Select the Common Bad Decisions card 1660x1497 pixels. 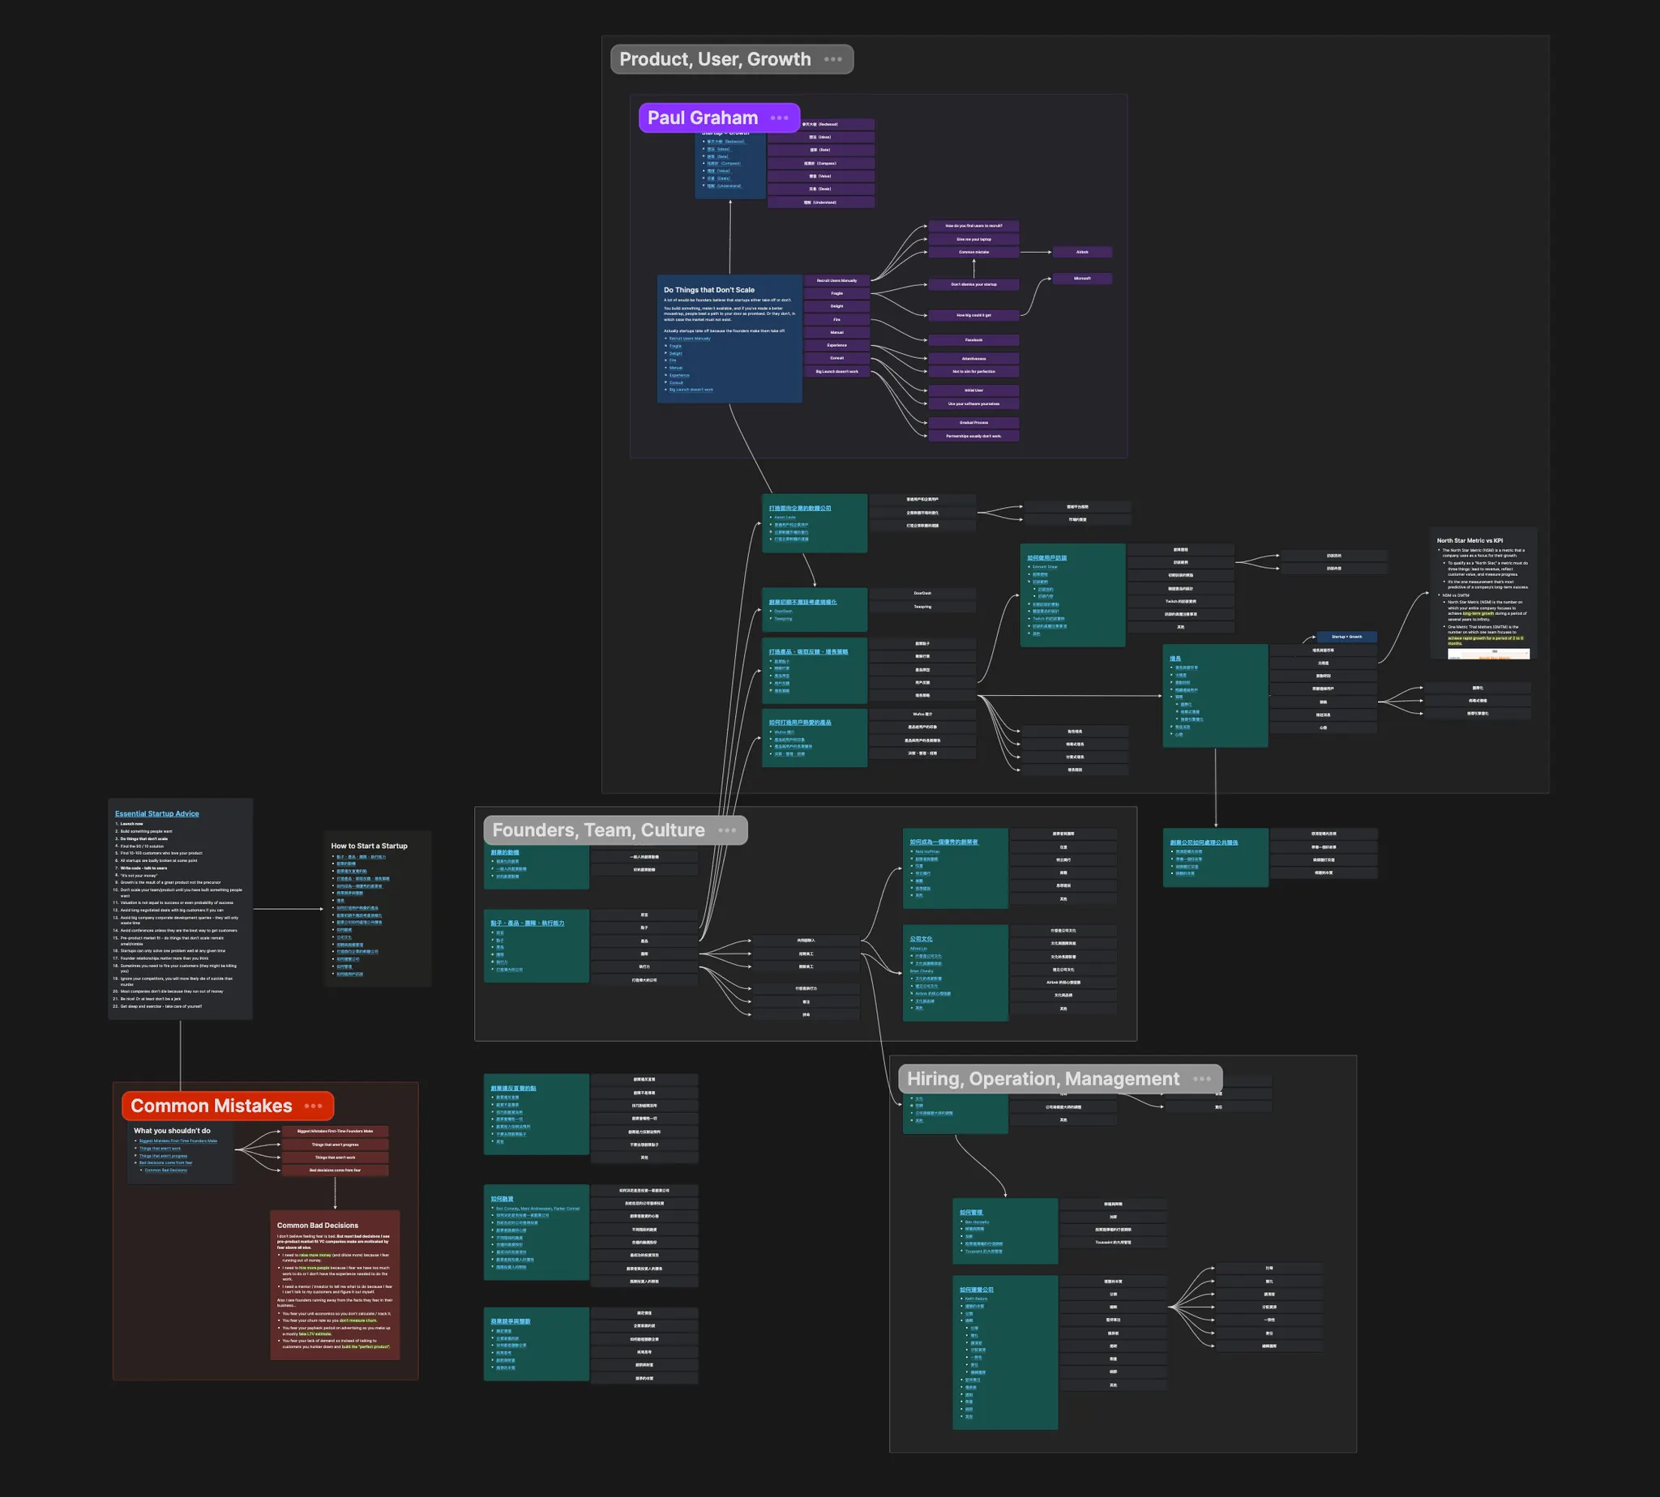point(318,1226)
